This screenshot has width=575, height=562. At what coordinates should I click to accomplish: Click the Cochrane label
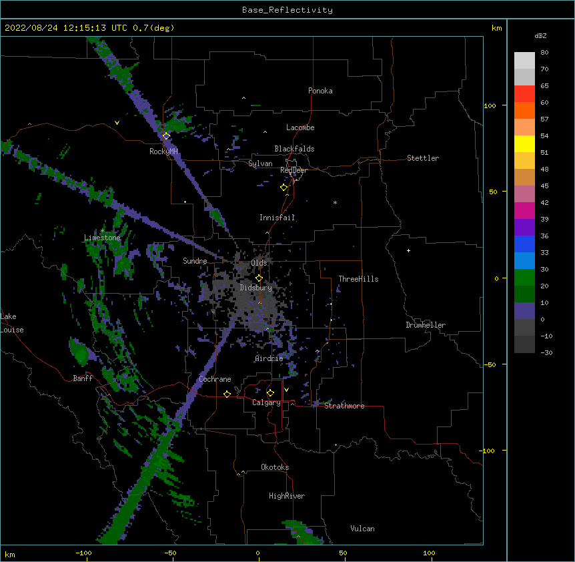(215, 379)
